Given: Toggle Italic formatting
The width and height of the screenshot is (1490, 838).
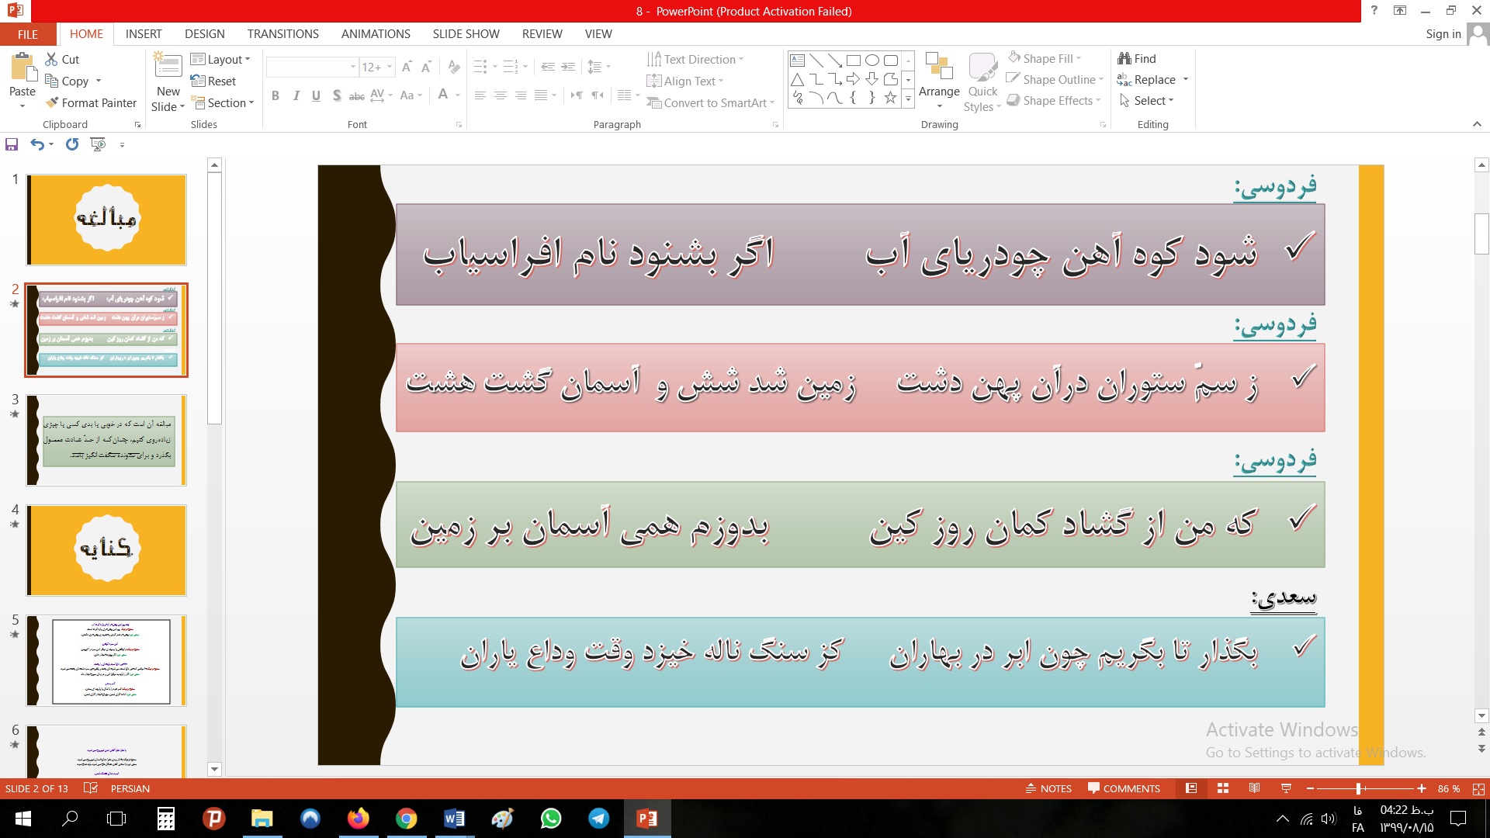Looking at the screenshot, I should (296, 95).
